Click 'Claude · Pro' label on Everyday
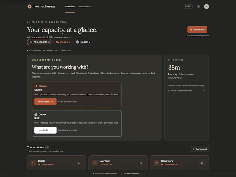Image resolution: width=236 pixels, height=177 pixels. click(x=106, y=165)
